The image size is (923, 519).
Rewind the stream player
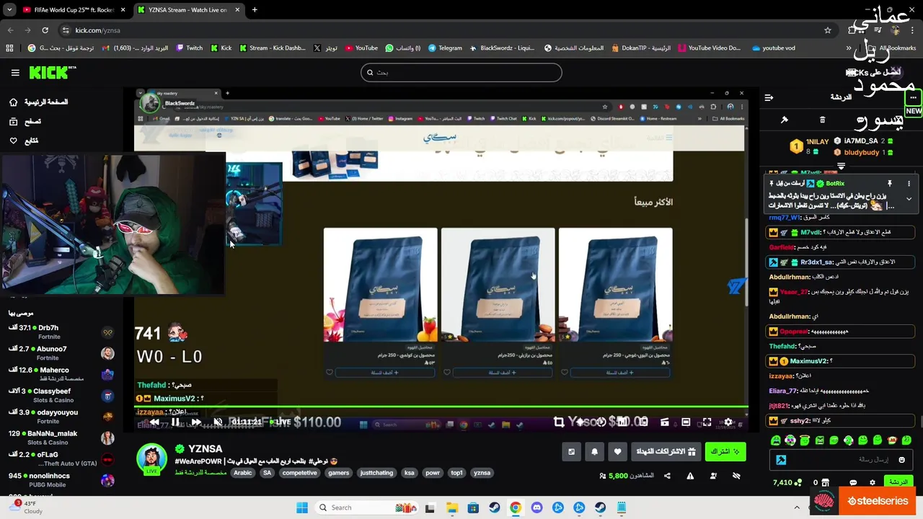[x=154, y=422]
